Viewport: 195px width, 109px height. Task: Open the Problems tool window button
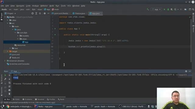27,99
